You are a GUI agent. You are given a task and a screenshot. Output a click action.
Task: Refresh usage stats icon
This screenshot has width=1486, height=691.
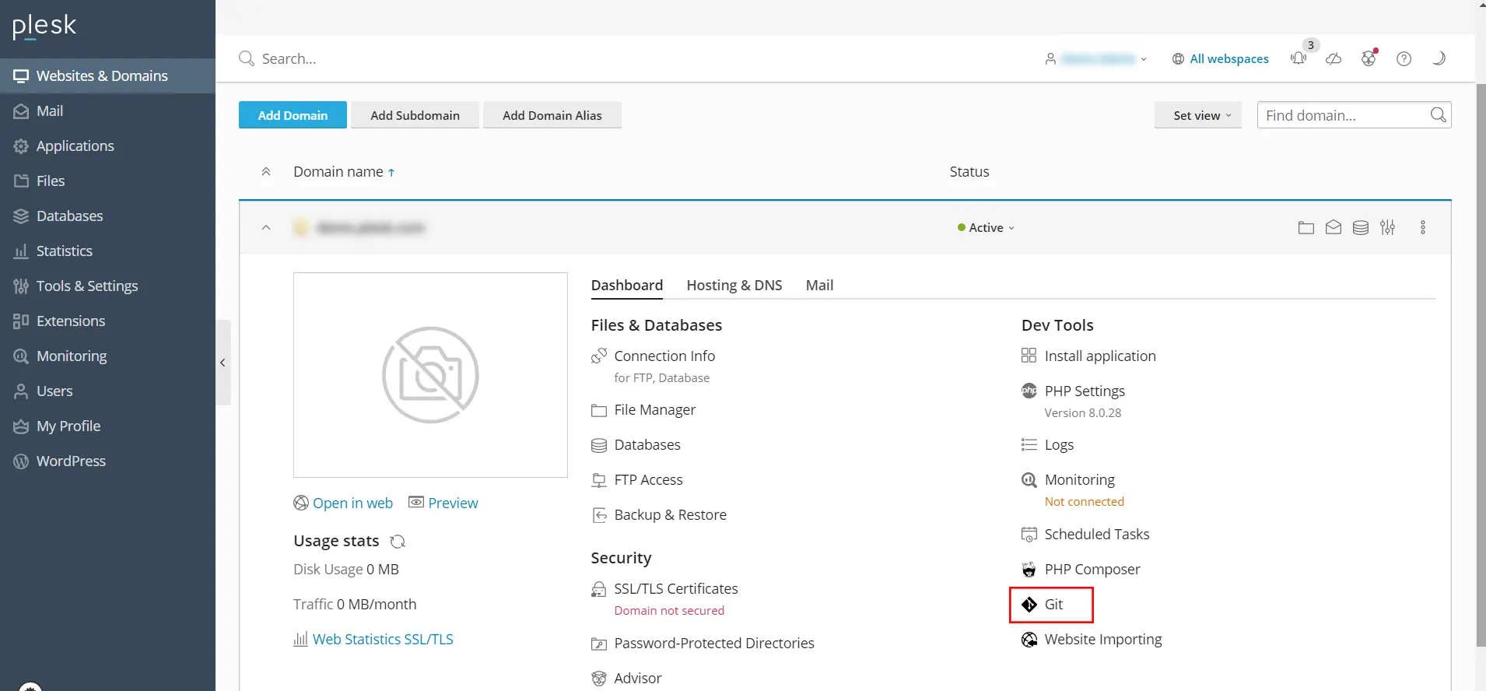pyautogui.click(x=398, y=542)
